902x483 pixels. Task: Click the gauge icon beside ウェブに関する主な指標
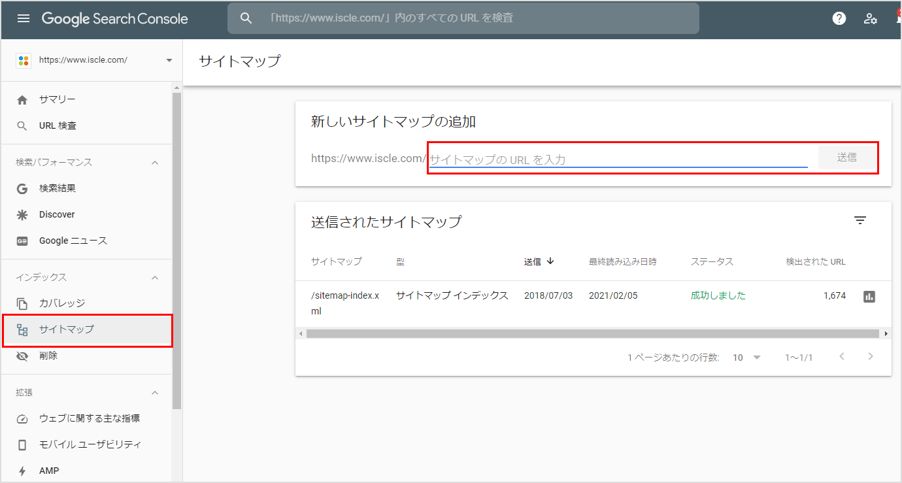[x=22, y=419]
